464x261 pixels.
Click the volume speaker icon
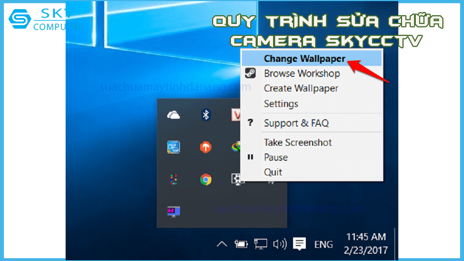(x=279, y=244)
